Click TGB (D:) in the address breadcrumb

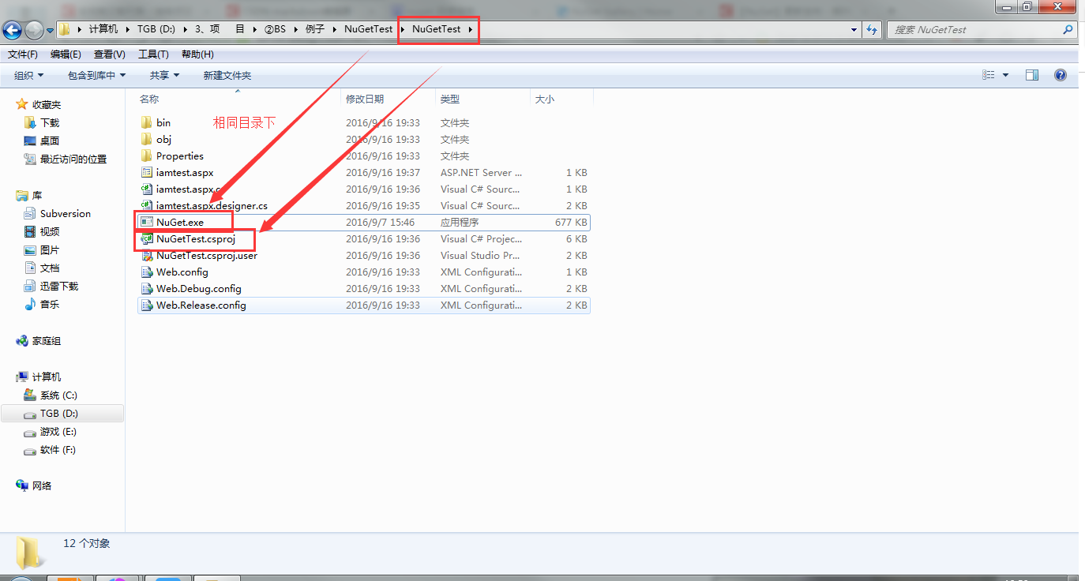pos(156,28)
